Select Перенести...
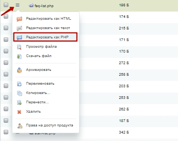Screen dimensions: 178x141 coord(37,102)
